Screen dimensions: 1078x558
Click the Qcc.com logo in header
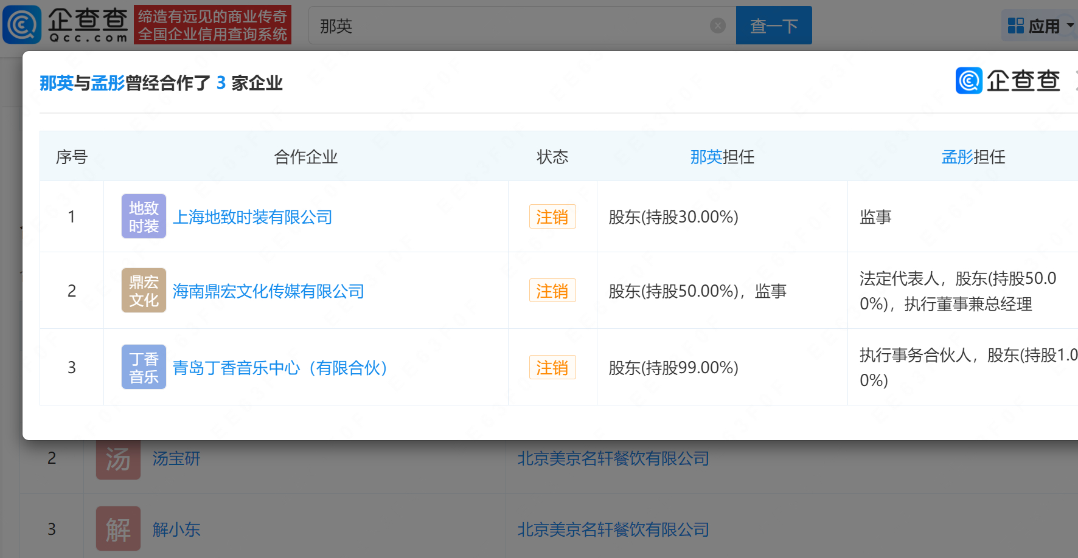pos(66,25)
